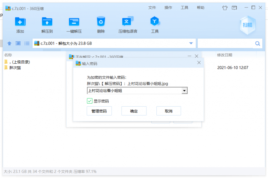Uncheck the 显示密码 show password checkbox
This screenshot has height=178, width=268.
pos(89,101)
